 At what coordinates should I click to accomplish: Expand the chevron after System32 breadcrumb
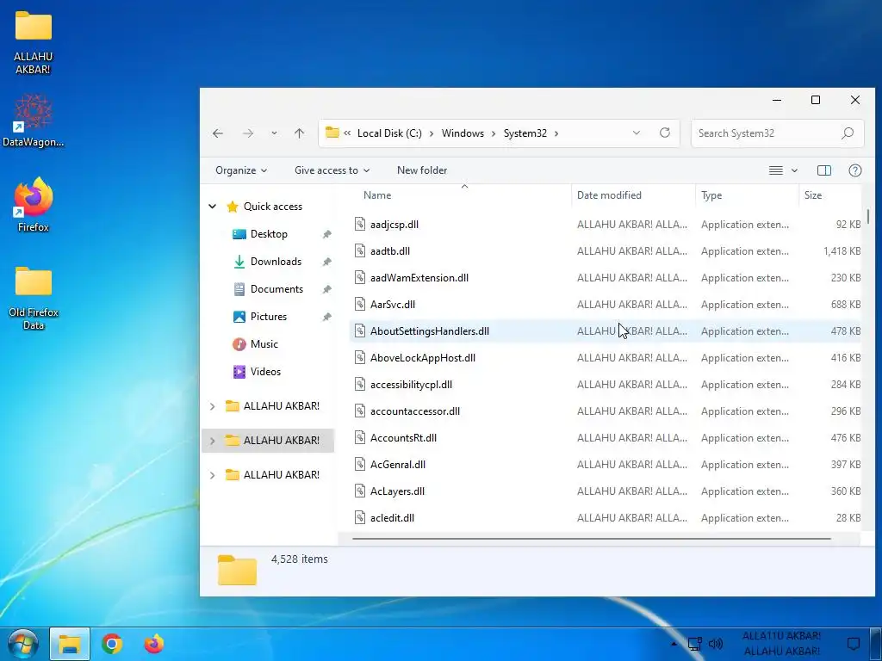click(556, 133)
